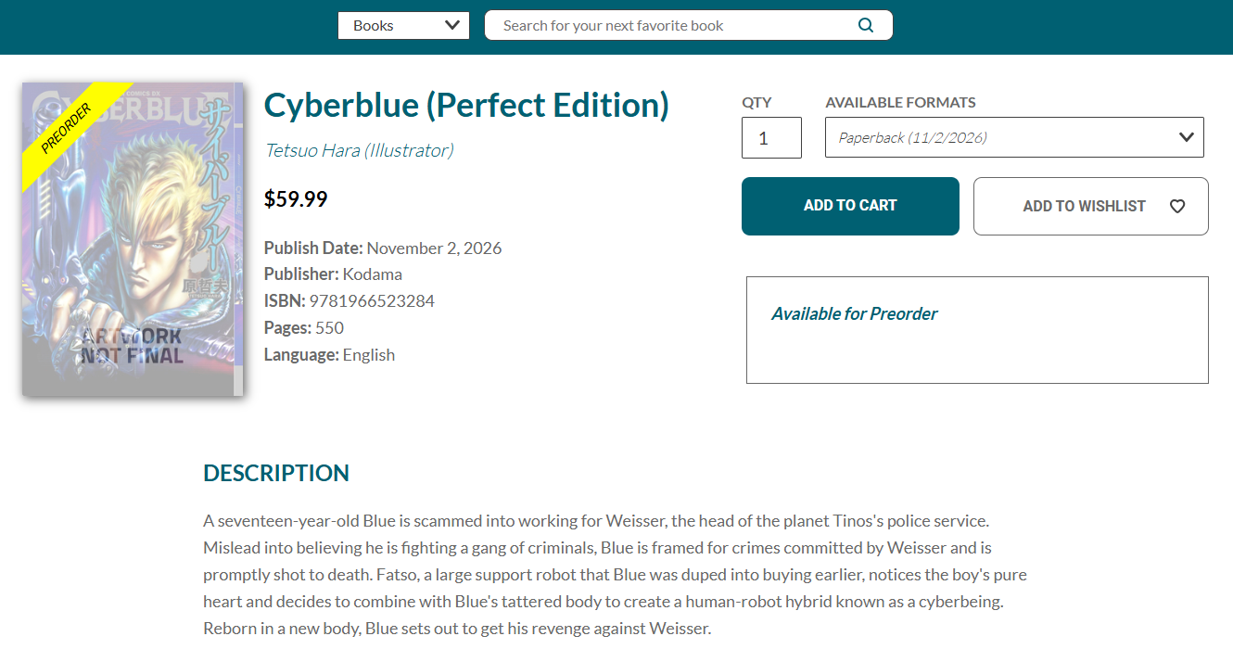Click the ISBN number 9781966523284
1233x649 pixels.
coord(372,300)
